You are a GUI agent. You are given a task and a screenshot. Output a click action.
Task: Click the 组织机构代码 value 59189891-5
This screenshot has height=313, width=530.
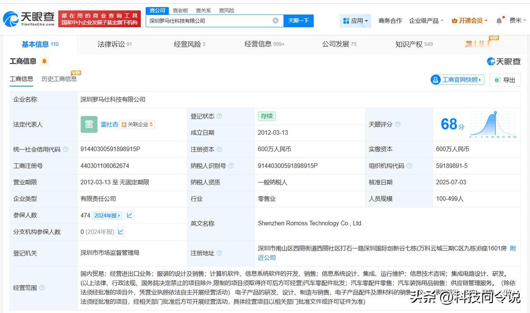[x=452, y=166]
